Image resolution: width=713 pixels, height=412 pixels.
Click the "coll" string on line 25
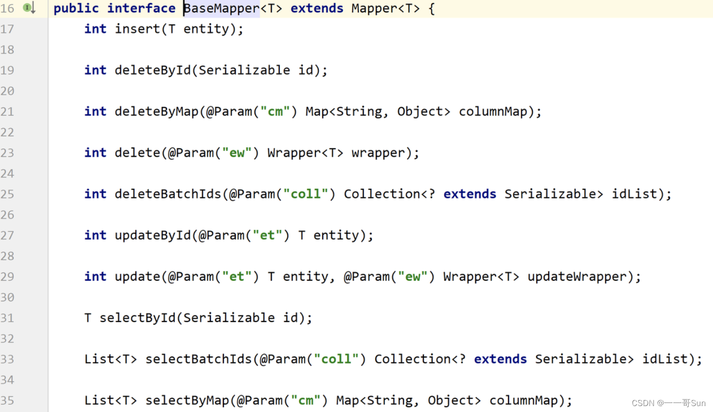(x=306, y=194)
